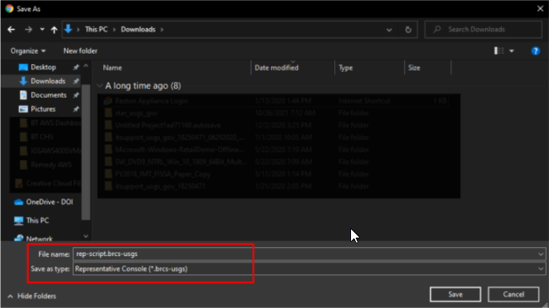This screenshot has width=549, height=308.
Task: Click the pin icon beside Desktop
Action: 75,67
